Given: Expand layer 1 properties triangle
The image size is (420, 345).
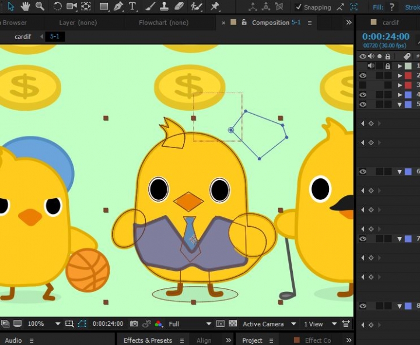Looking at the screenshot, I should pyautogui.click(x=400, y=66).
